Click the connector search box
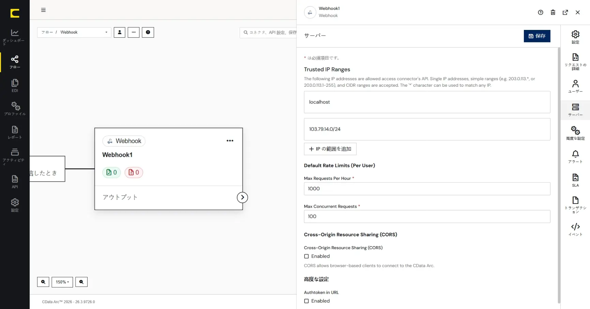This screenshot has width=590, height=309. [268, 33]
